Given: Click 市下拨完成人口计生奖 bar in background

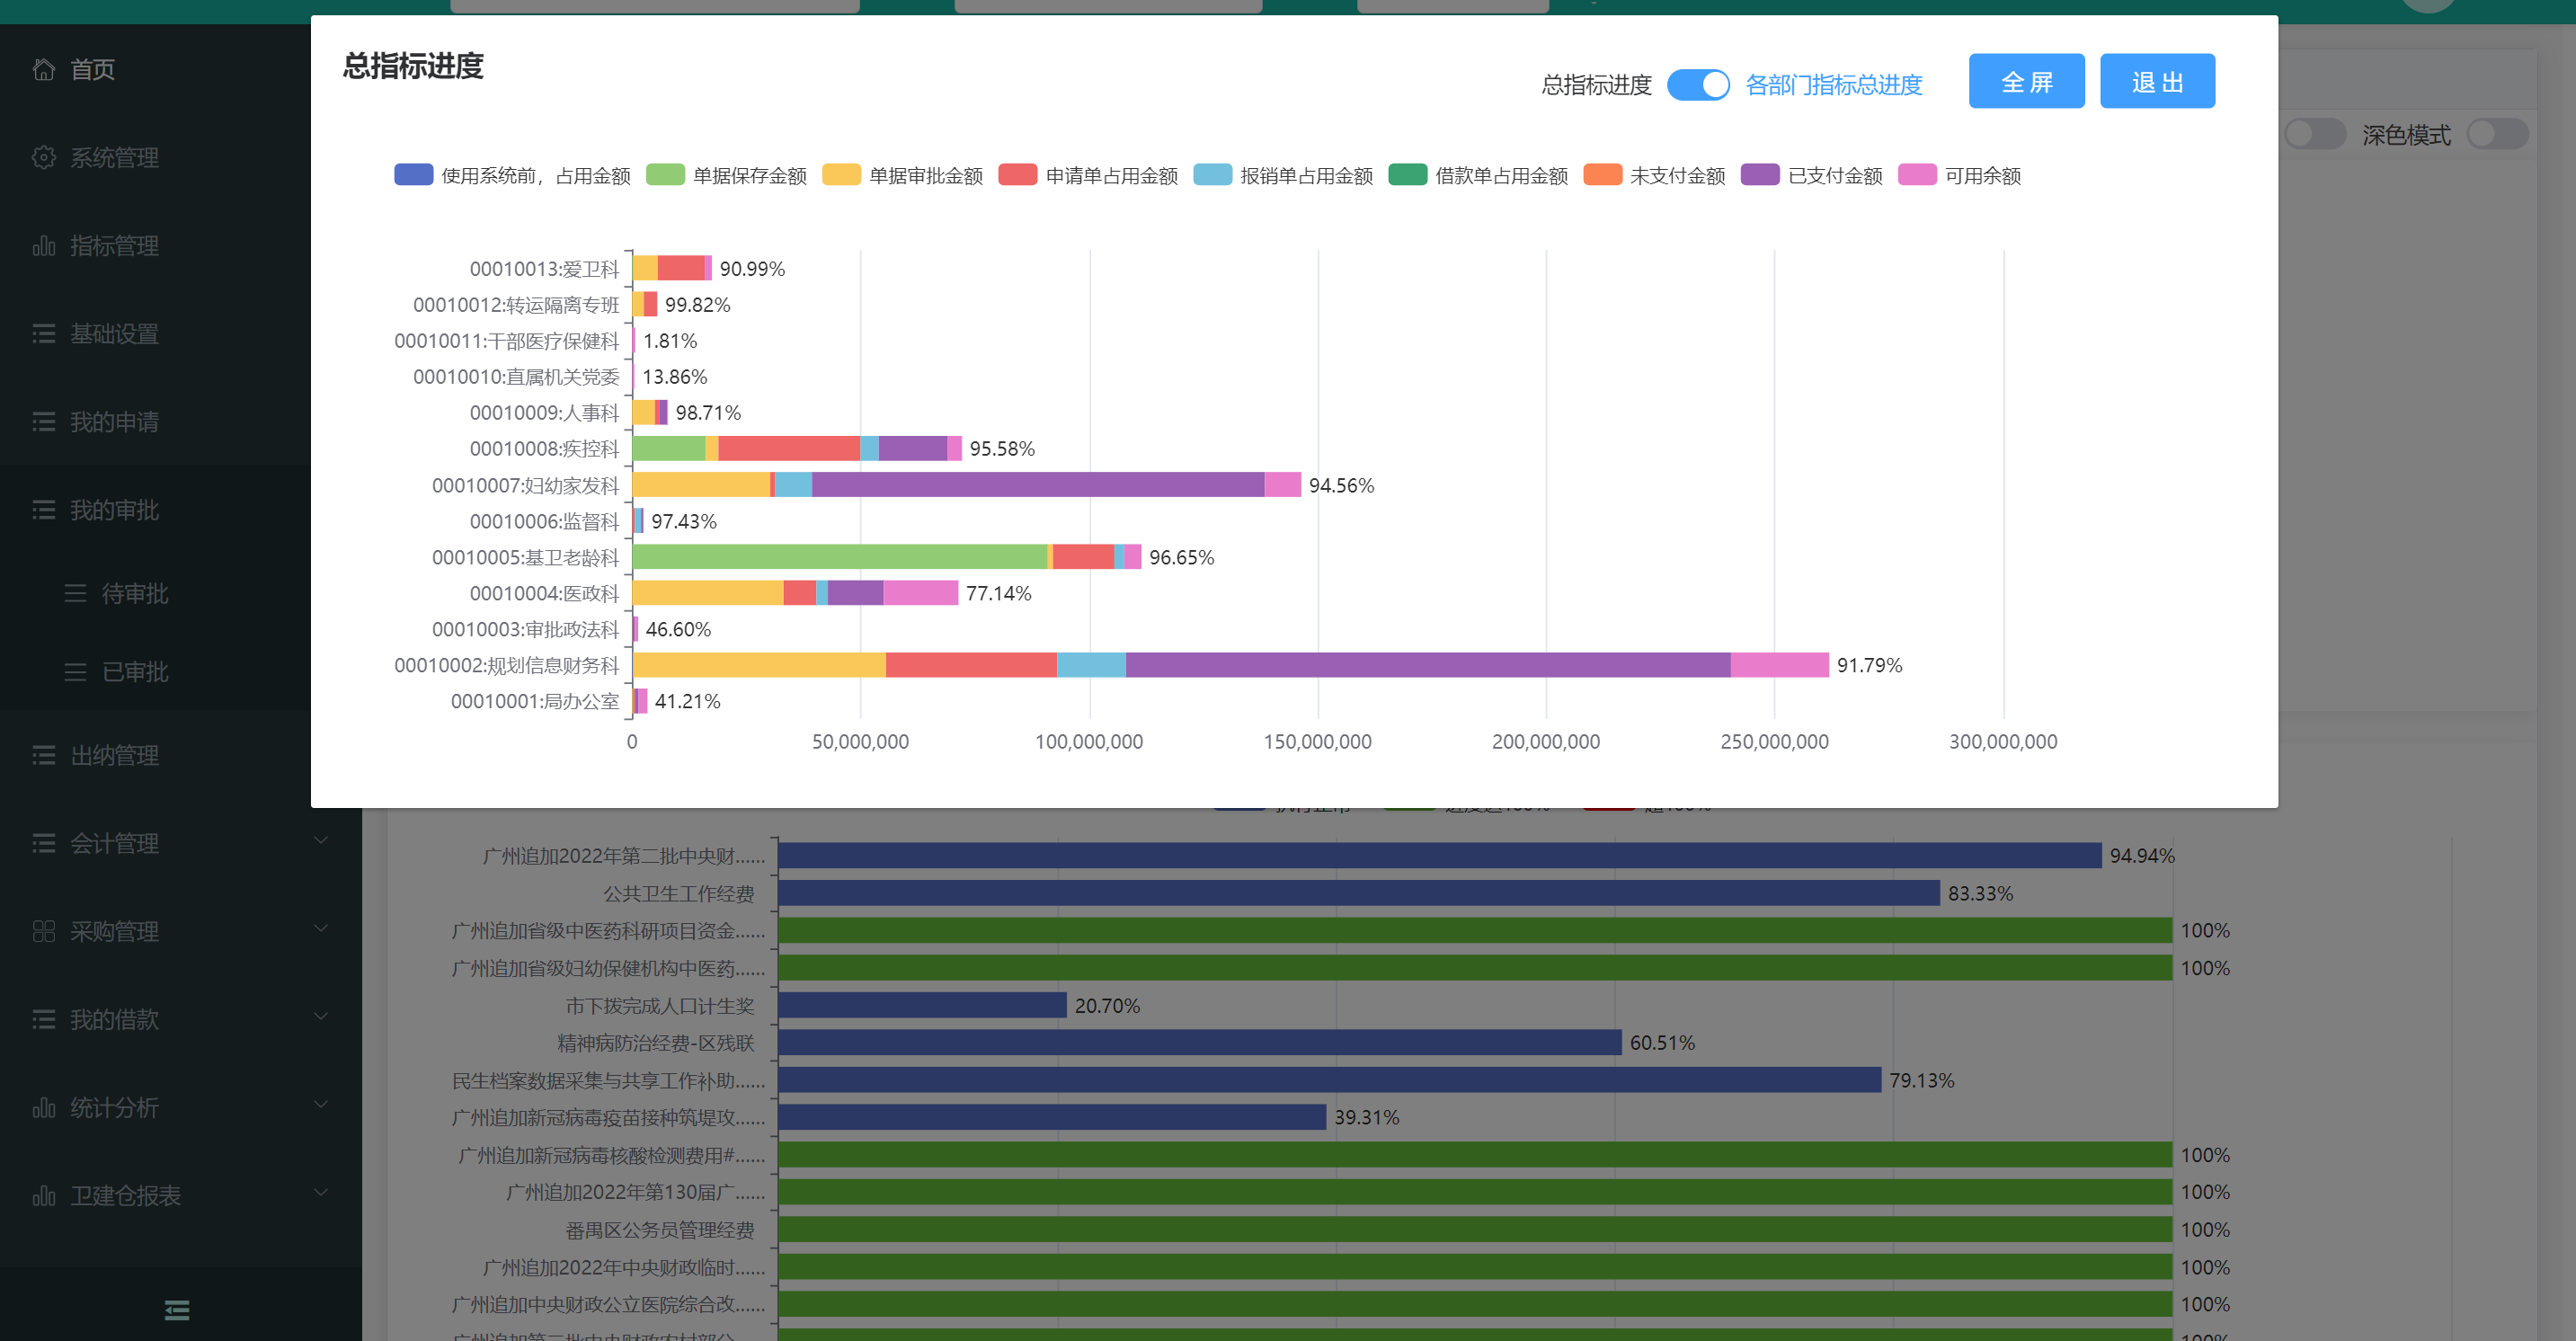Looking at the screenshot, I should point(922,1005).
